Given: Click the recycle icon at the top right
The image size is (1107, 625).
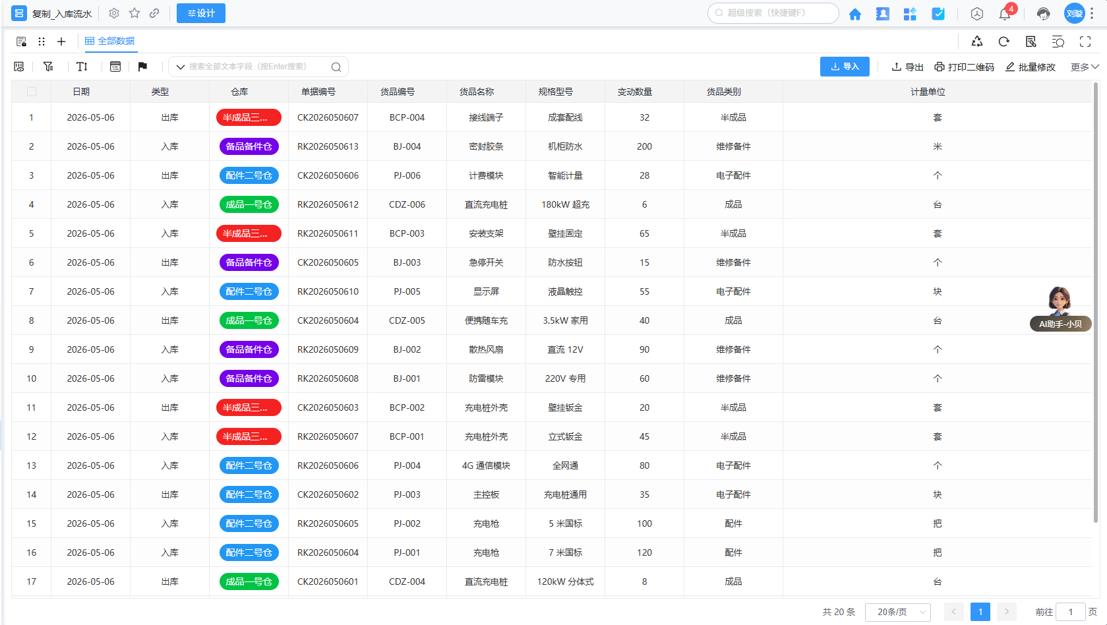Looking at the screenshot, I should 977,42.
